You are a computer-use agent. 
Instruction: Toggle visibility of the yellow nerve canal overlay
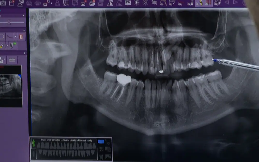click(199, 3)
